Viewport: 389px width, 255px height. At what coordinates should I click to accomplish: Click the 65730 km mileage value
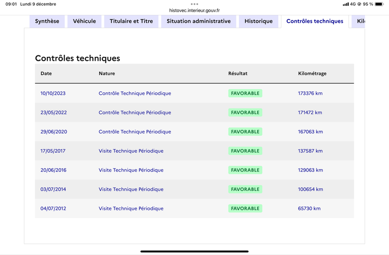coord(309,209)
